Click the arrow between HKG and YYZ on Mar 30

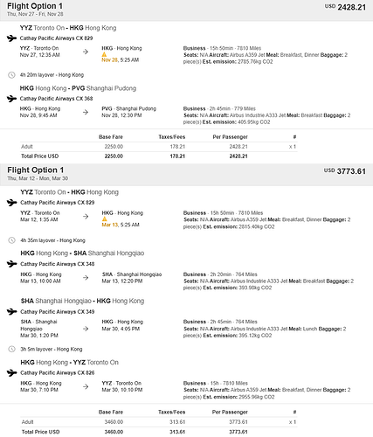pyautogui.click(x=86, y=386)
